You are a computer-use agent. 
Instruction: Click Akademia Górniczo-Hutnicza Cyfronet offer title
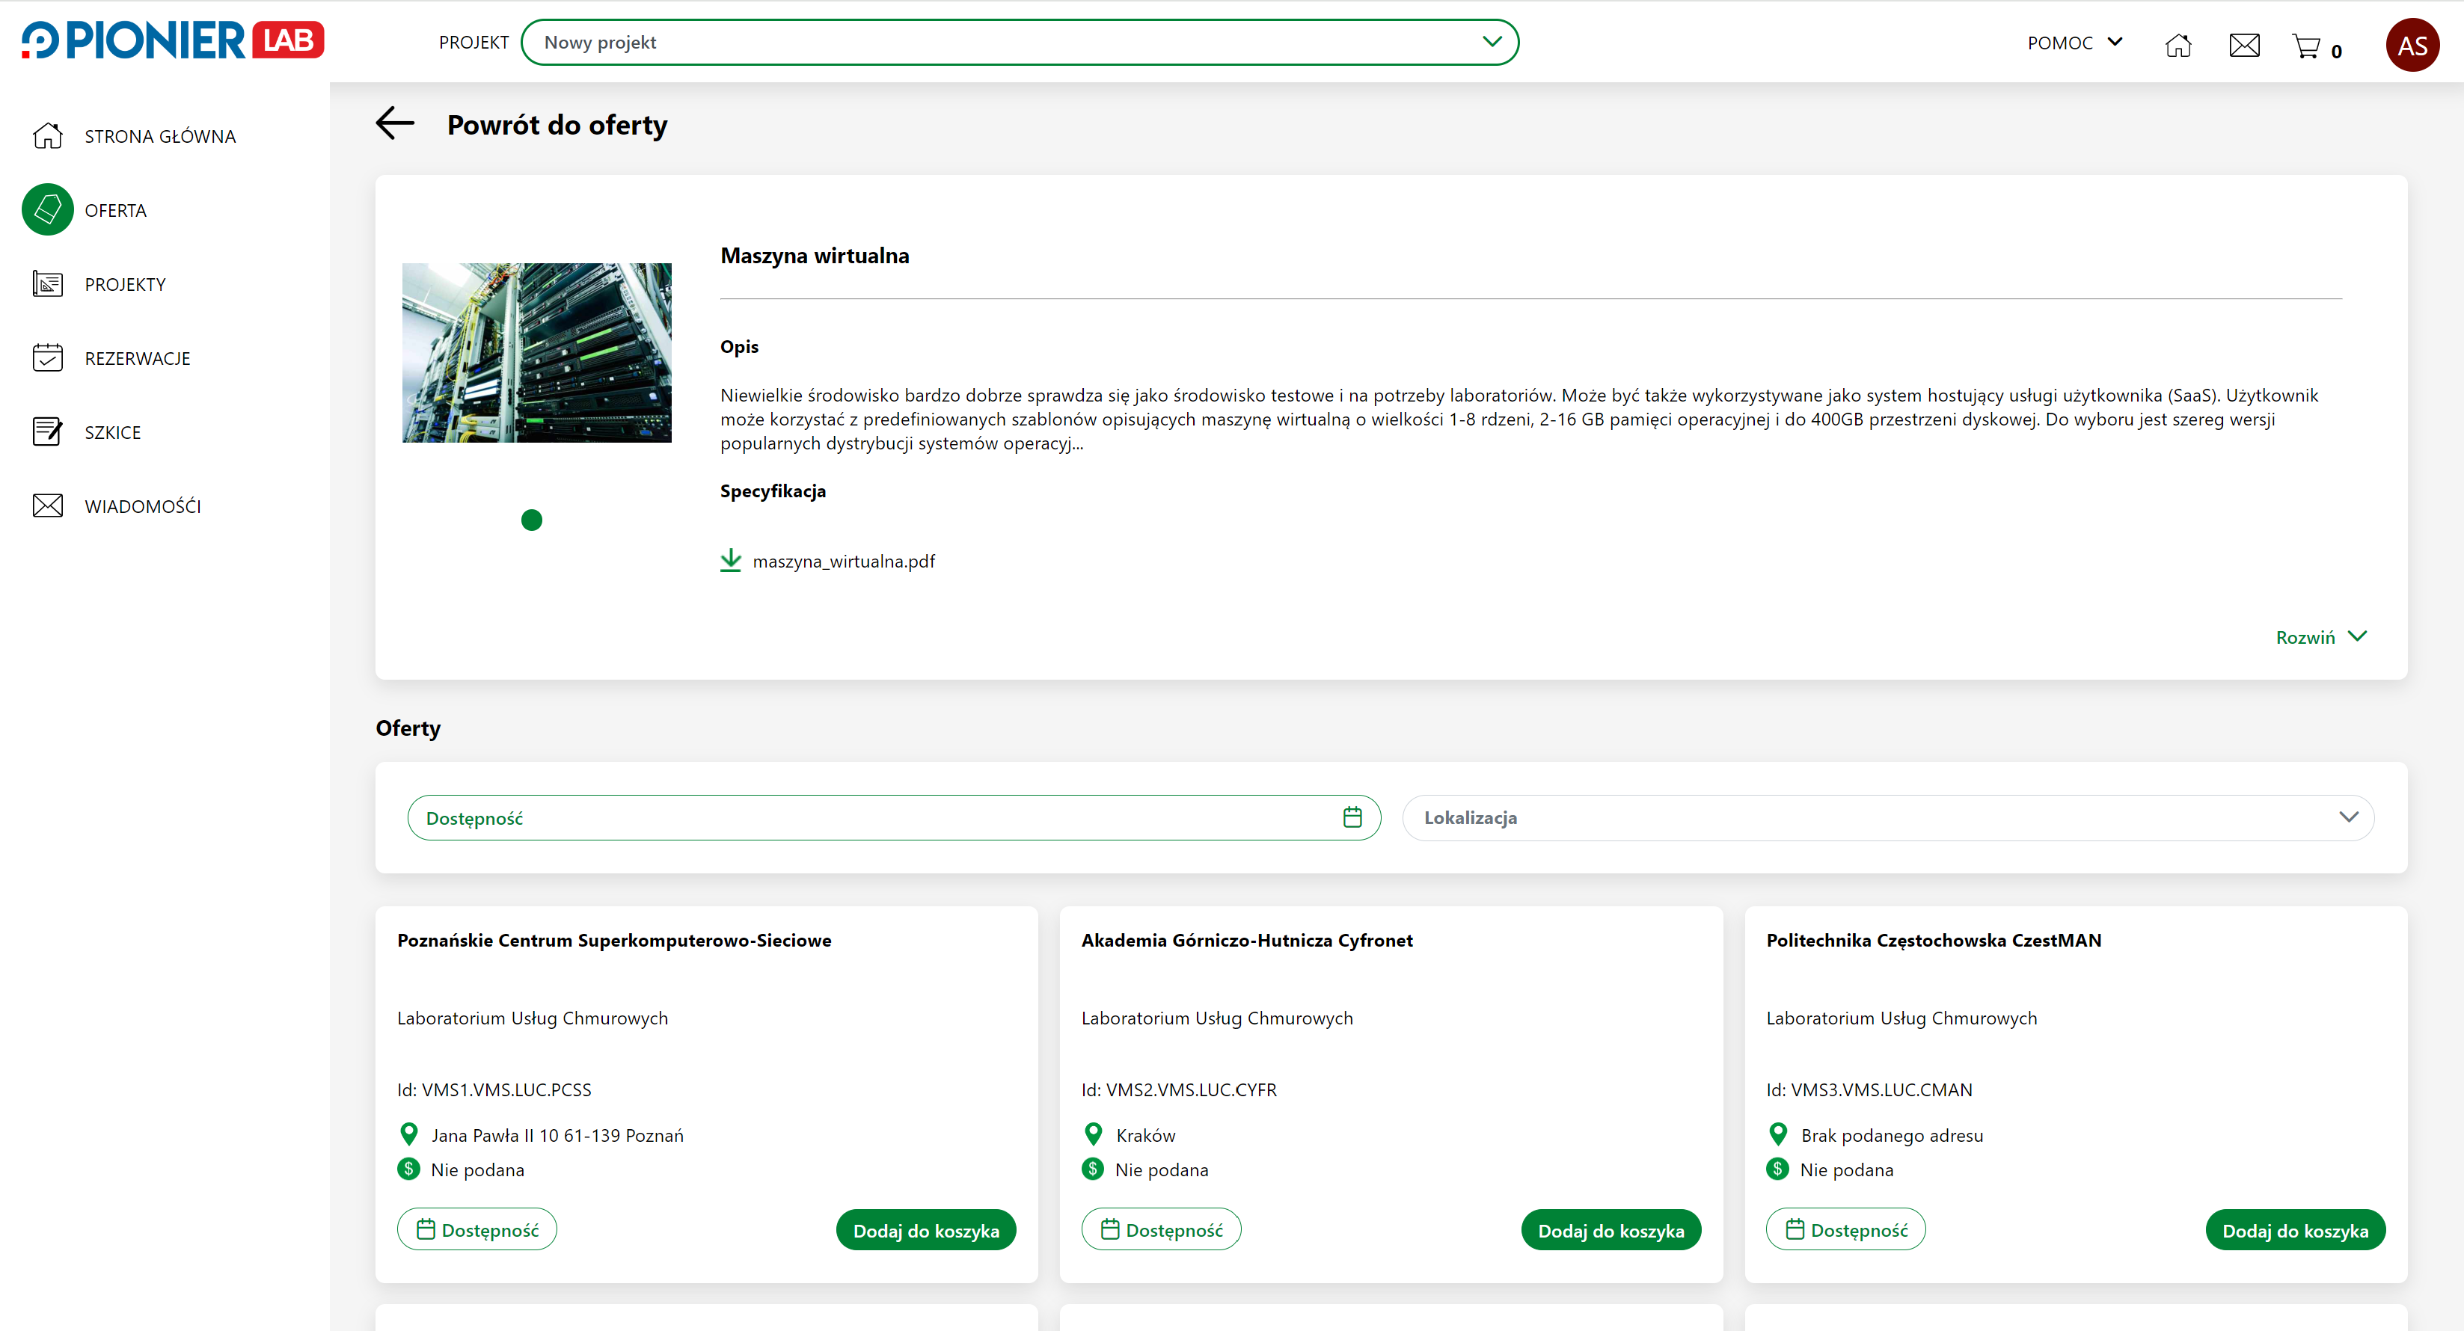coord(1246,940)
